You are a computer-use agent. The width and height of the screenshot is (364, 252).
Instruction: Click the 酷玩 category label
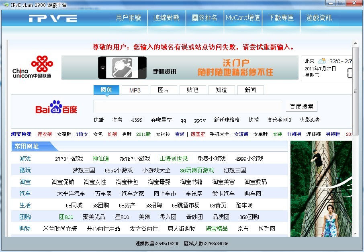[25, 170]
